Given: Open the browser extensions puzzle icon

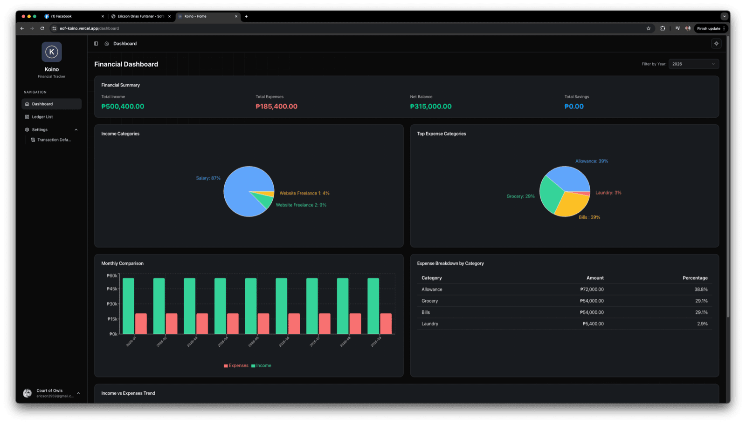Looking at the screenshot, I should [x=663, y=28].
